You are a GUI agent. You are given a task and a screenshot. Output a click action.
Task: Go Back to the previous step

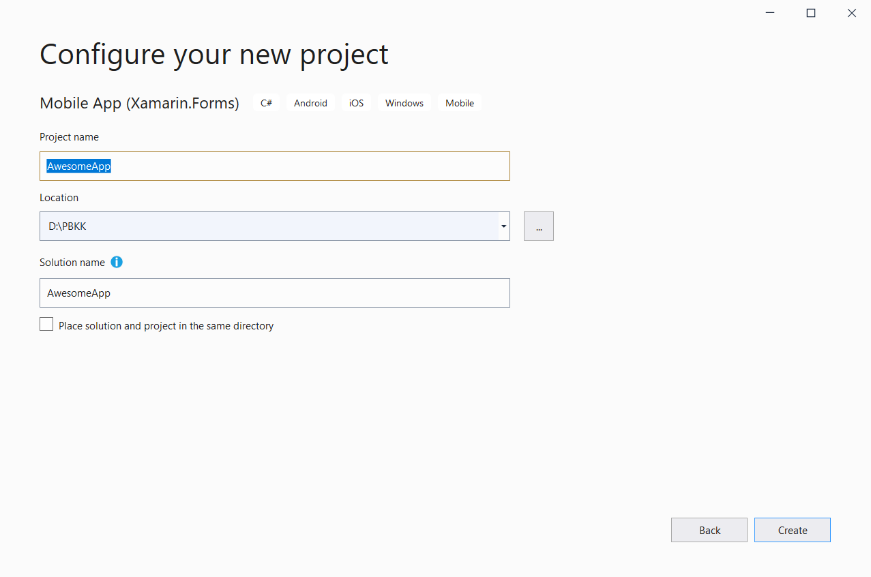pyautogui.click(x=709, y=530)
